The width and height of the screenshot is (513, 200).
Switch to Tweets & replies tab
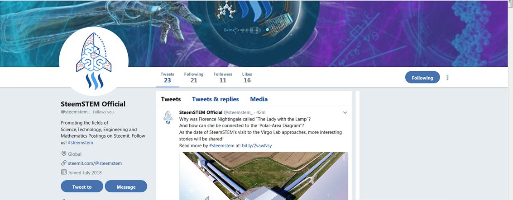tap(215, 99)
